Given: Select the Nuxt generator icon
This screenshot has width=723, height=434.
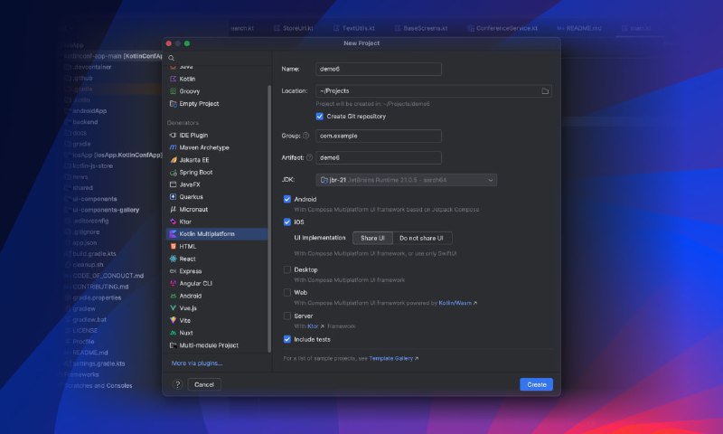Looking at the screenshot, I should point(173,333).
